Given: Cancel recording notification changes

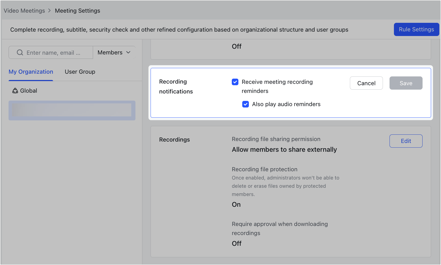Looking at the screenshot, I should (x=366, y=83).
